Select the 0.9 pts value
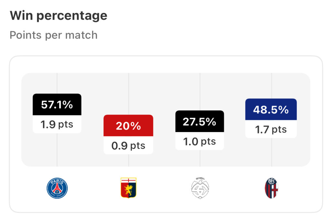 128,145
